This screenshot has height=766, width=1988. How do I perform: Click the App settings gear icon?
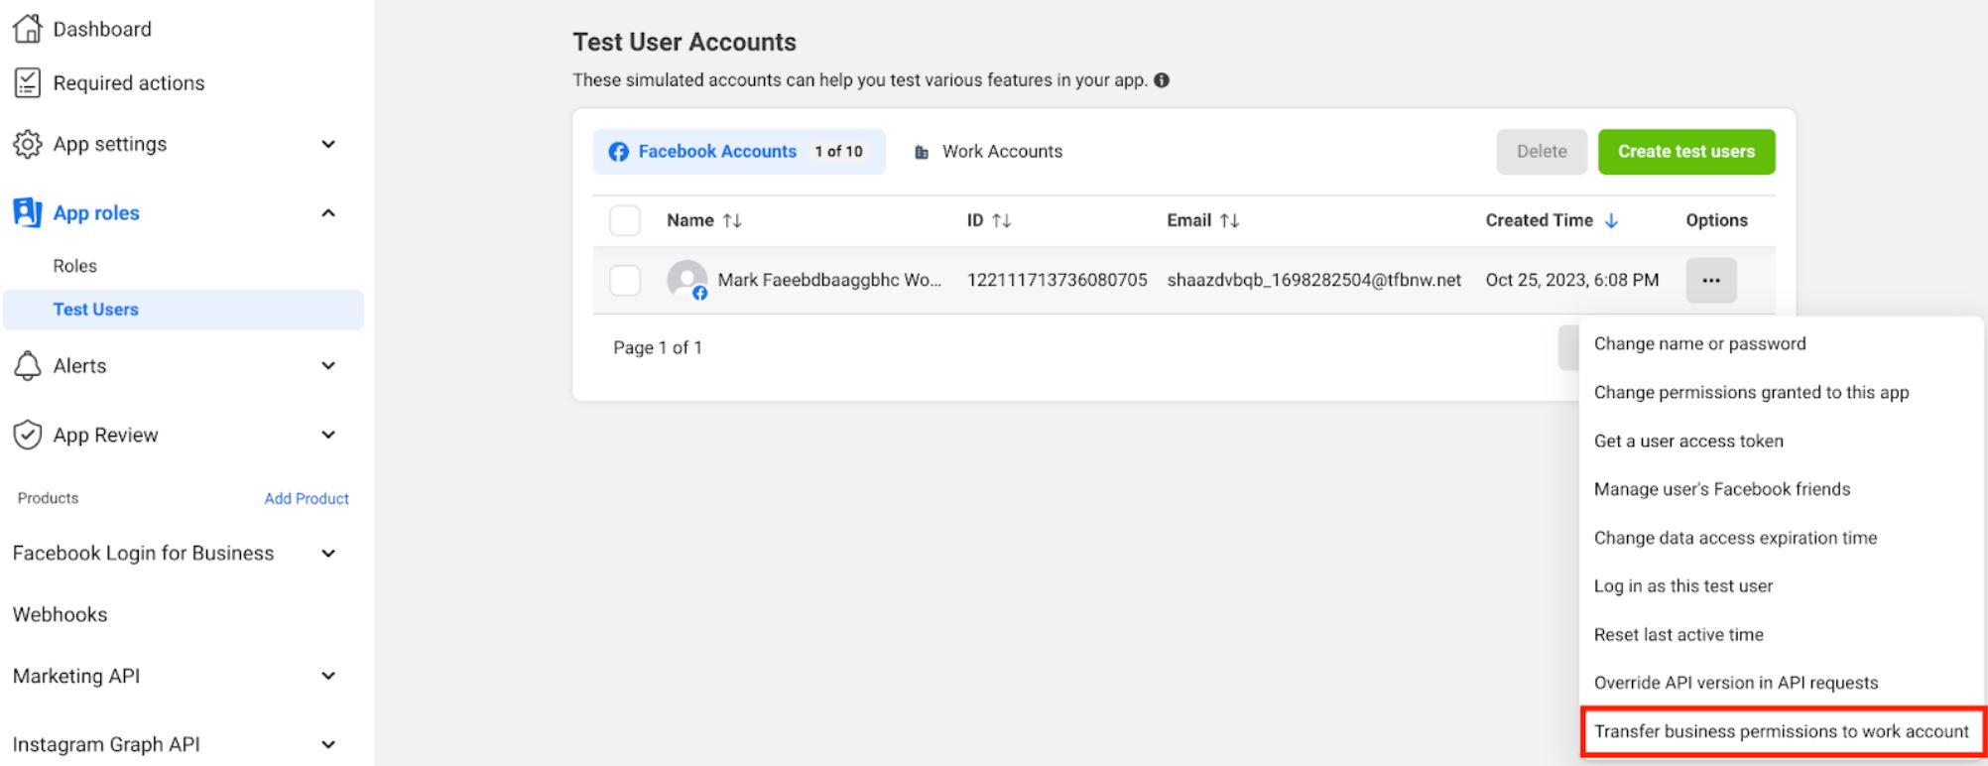(x=27, y=144)
